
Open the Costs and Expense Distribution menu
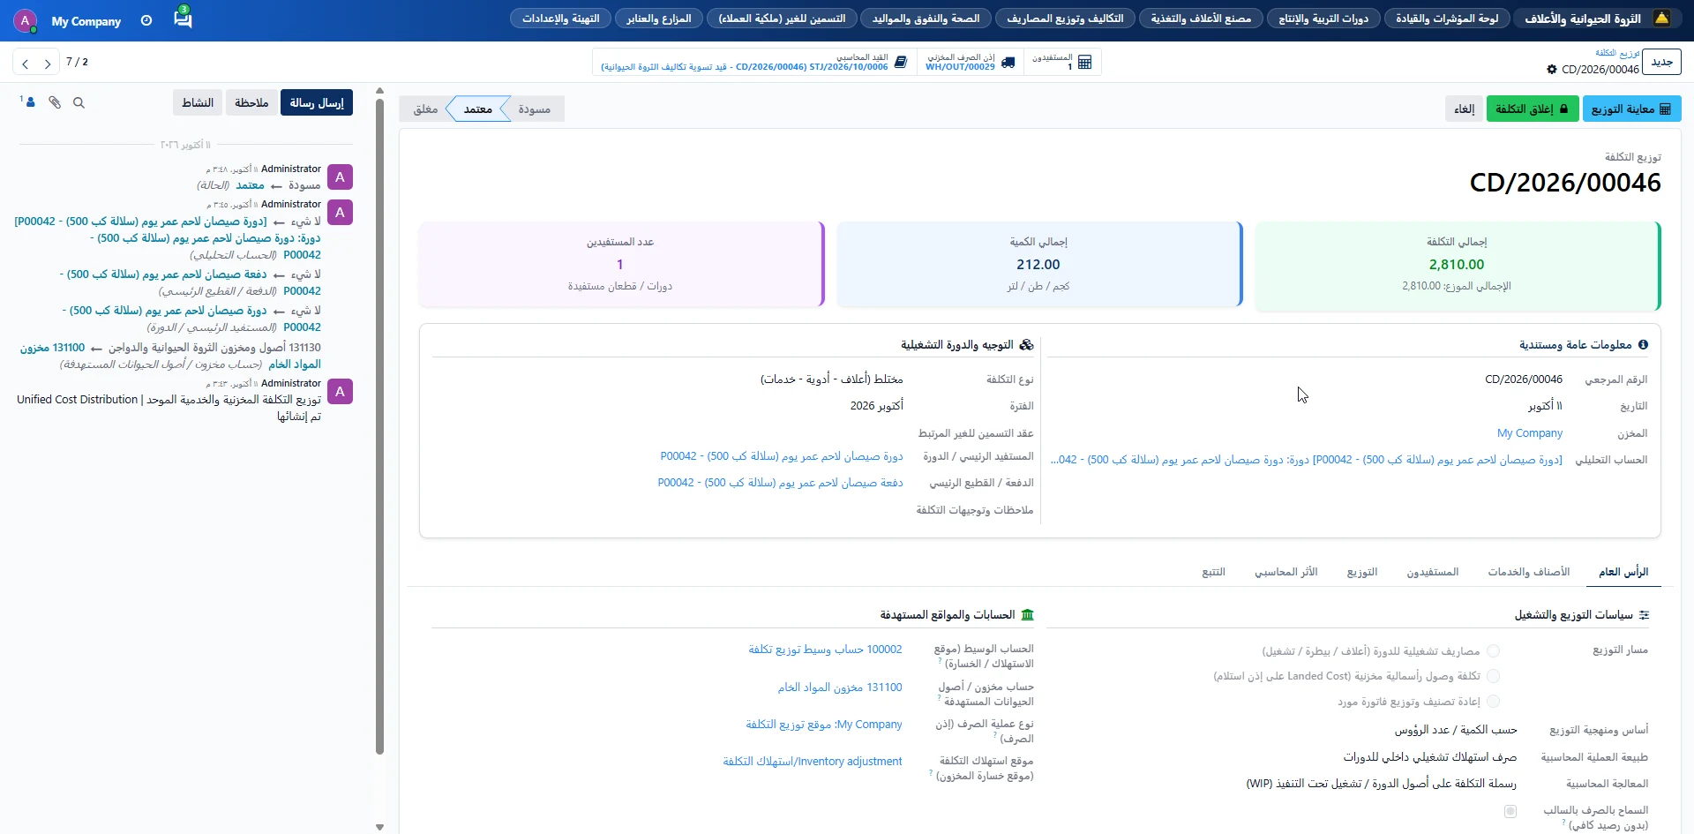[x=1065, y=19]
